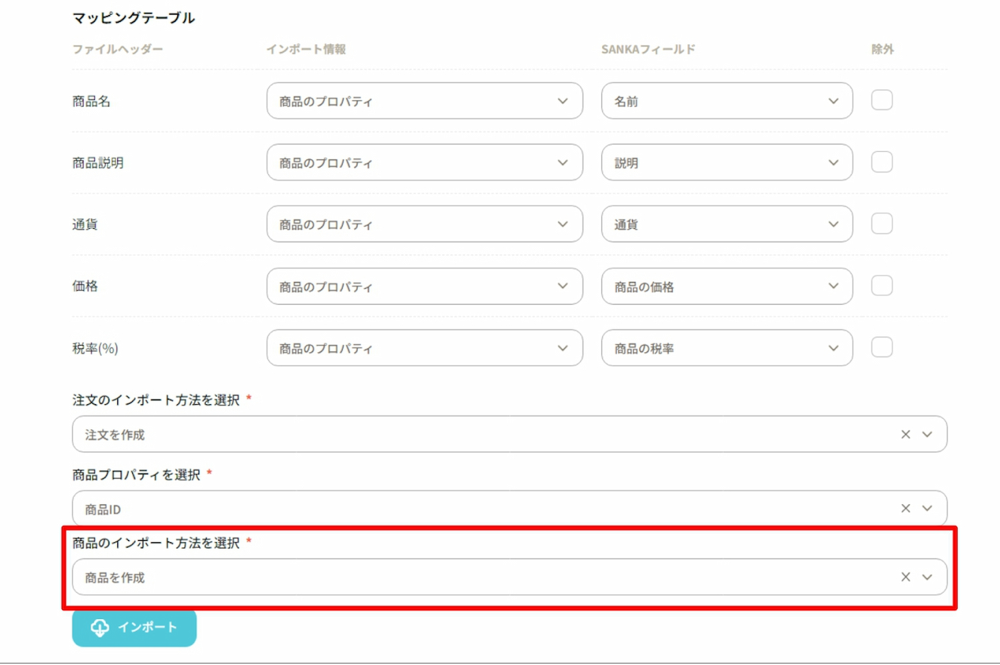Screen dimensions: 1000x665
Task: Check the 除外 checkbox for 商品名 row
Action: pyautogui.click(x=881, y=101)
